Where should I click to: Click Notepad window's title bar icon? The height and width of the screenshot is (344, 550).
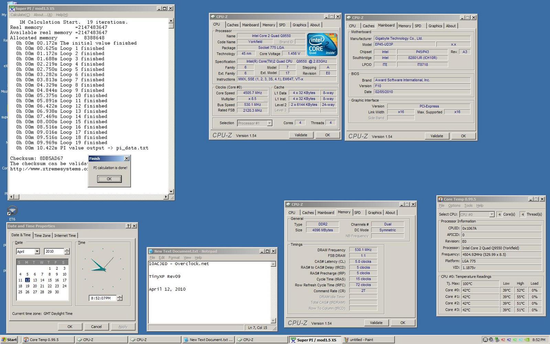(151, 251)
